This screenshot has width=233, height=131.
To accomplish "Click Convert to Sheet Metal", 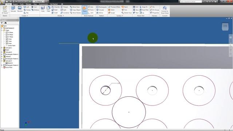I will point(165,10).
